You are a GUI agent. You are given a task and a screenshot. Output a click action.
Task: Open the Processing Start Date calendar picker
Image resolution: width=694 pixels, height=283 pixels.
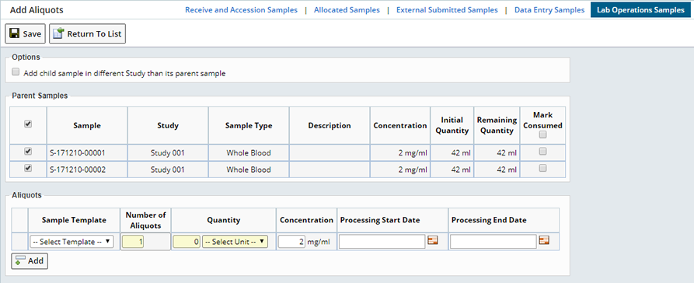pyautogui.click(x=432, y=240)
